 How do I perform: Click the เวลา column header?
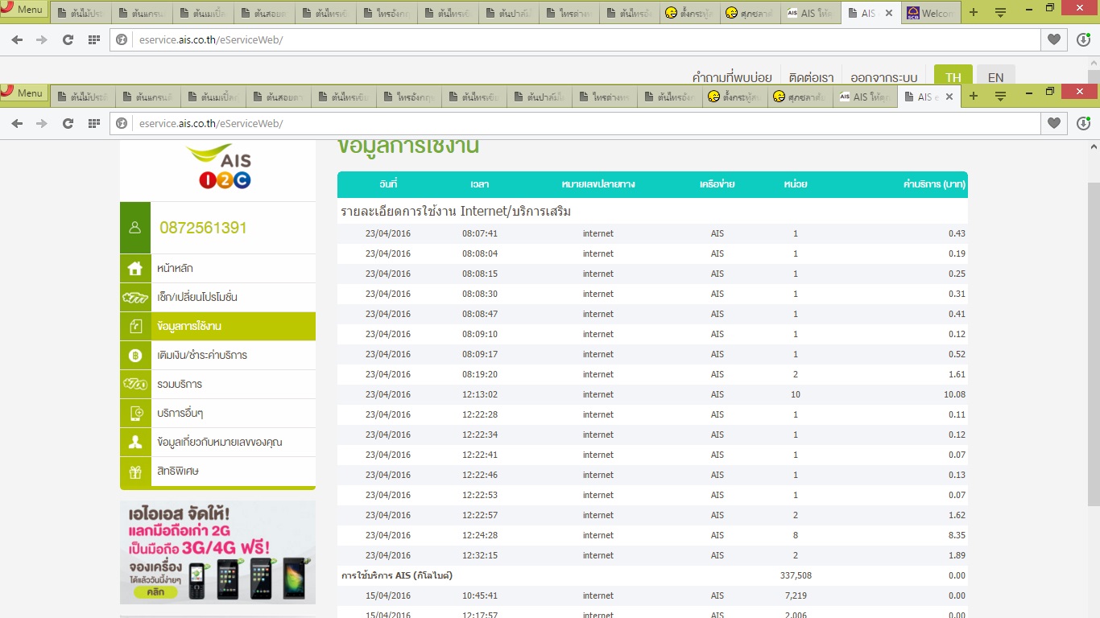pyautogui.click(x=480, y=184)
